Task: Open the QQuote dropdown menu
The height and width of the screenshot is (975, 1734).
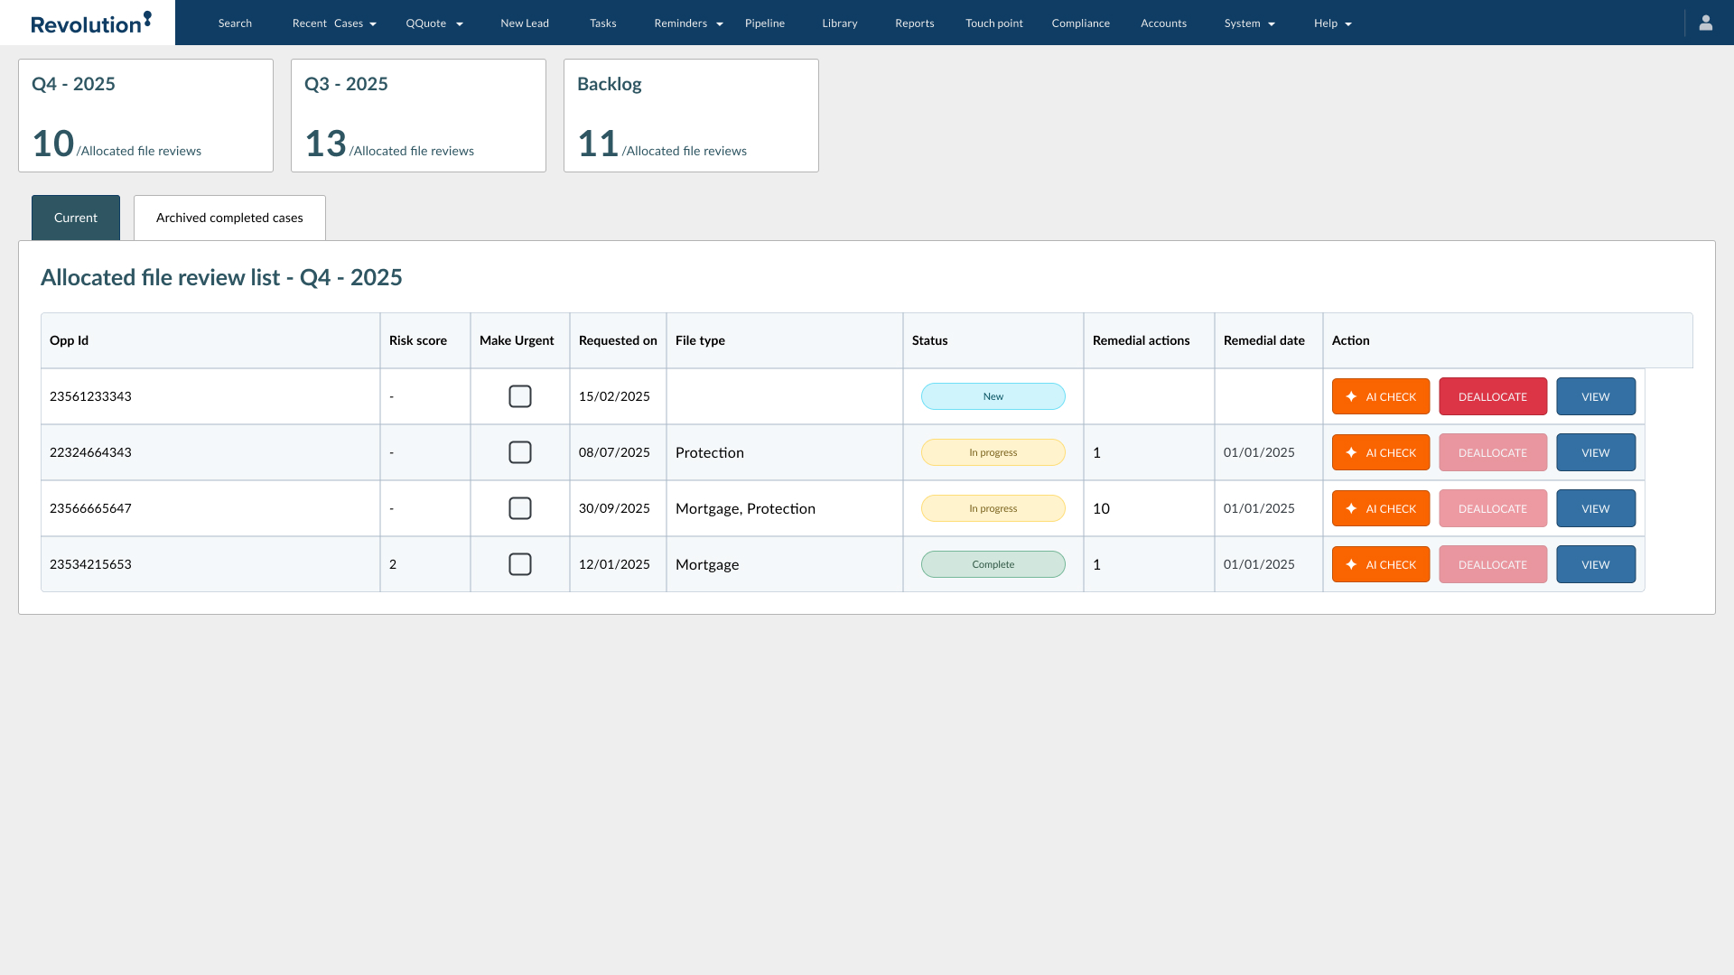Action: (433, 23)
